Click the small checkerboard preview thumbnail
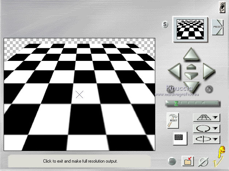The width and height of the screenshot is (229, 171). 190,30
